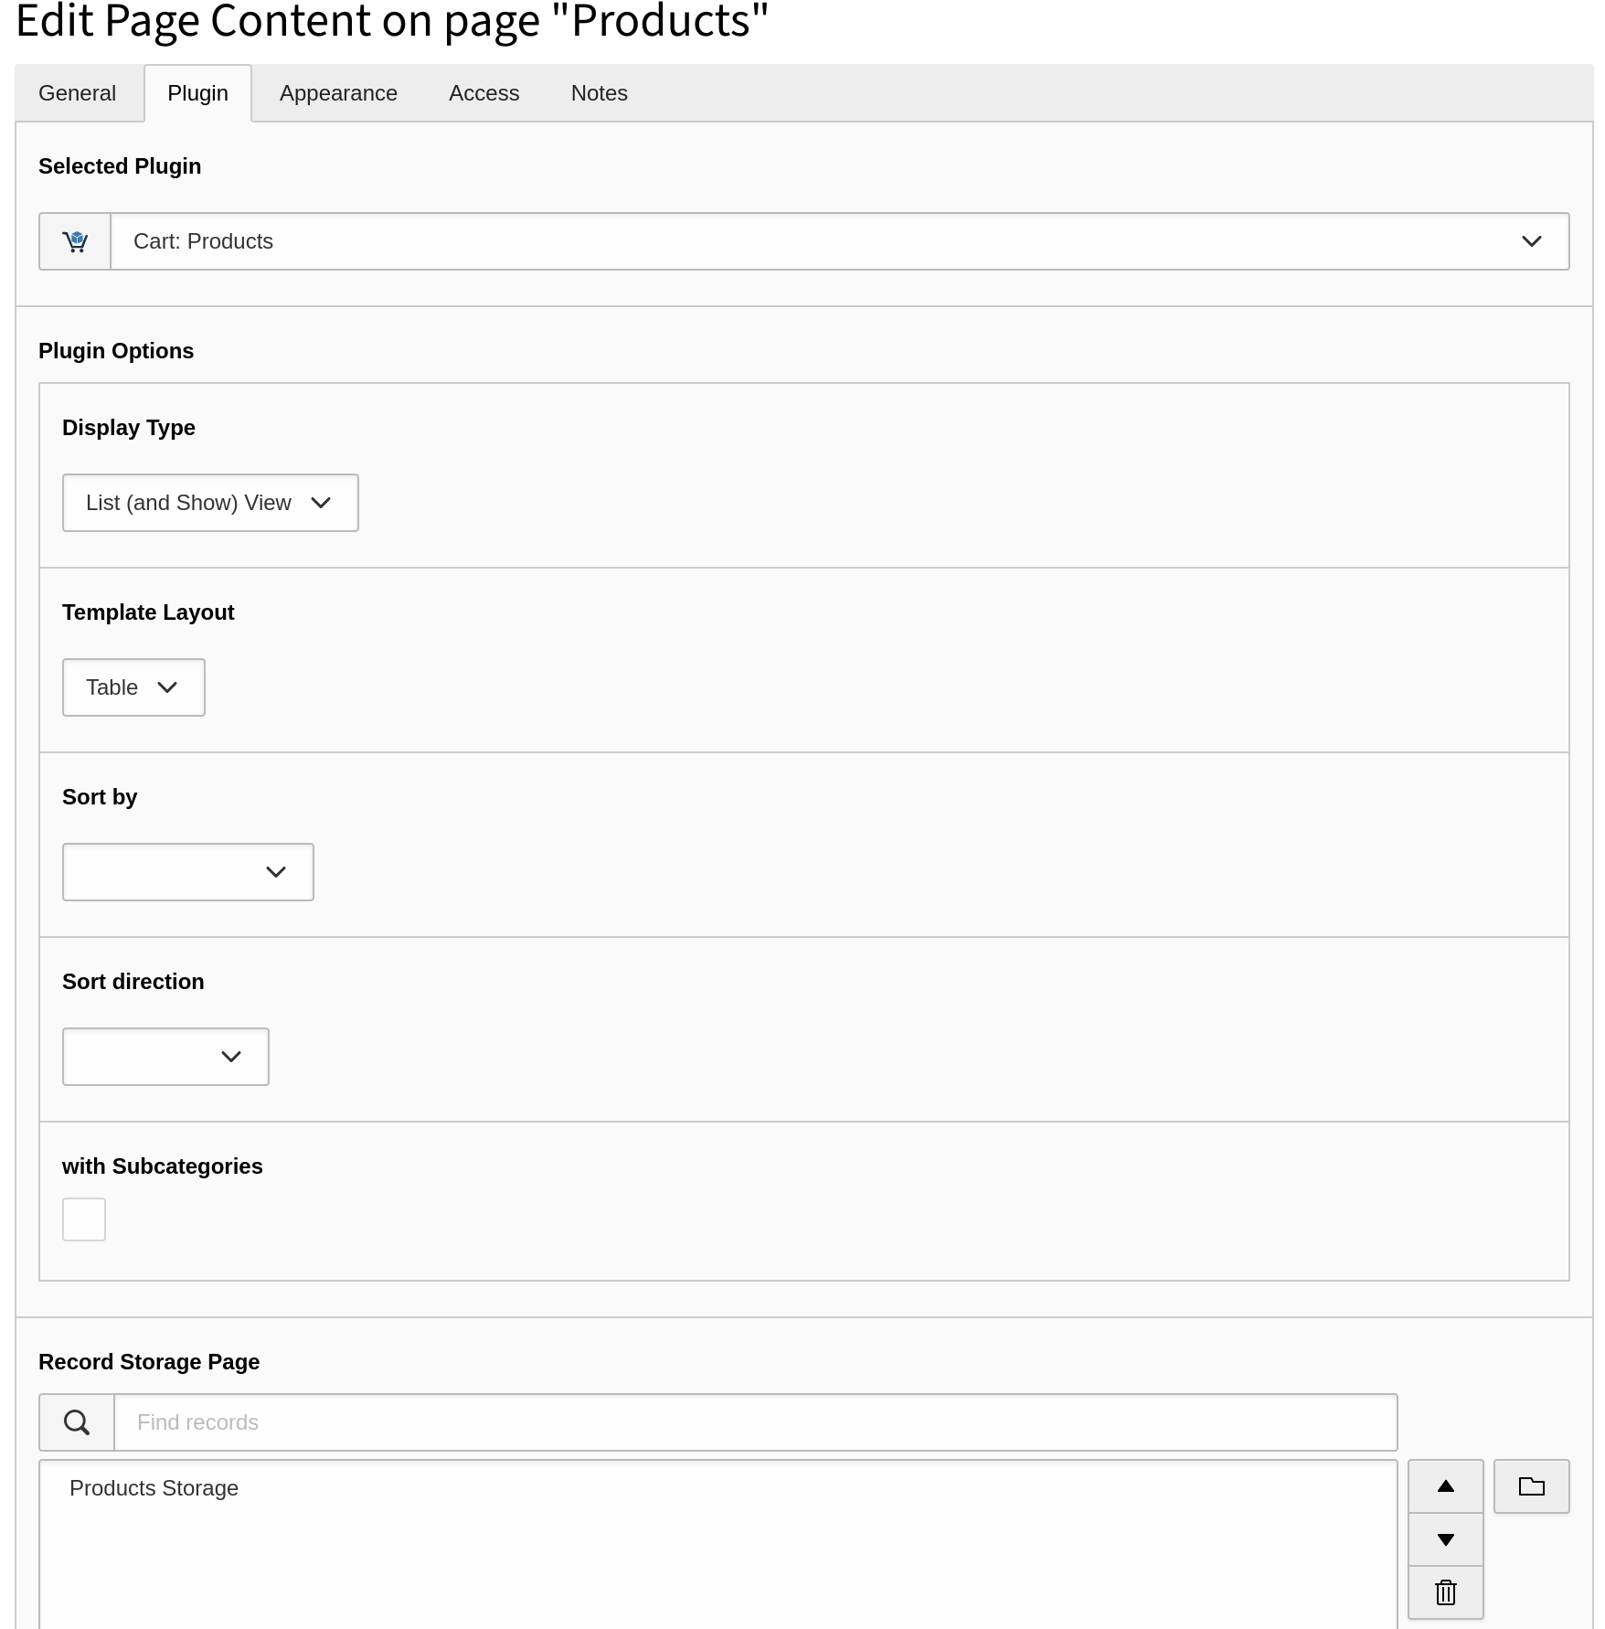Open the Display Type dropdown
The width and height of the screenshot is (1605, 1629).
pos(209,502)
